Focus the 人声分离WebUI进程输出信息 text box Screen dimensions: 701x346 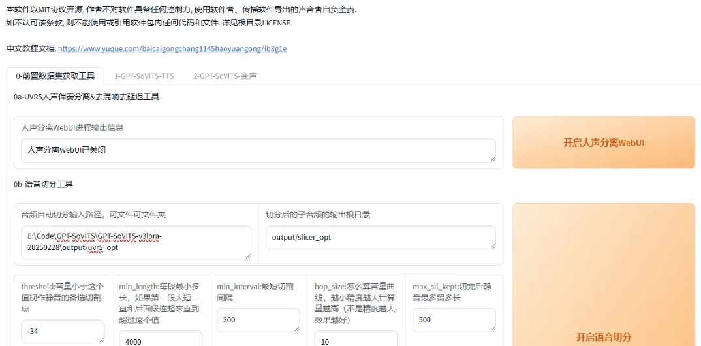(258, 150)
